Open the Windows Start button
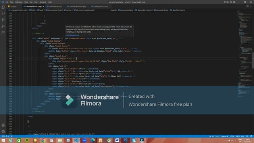The image size is (254, 143). 3,140
